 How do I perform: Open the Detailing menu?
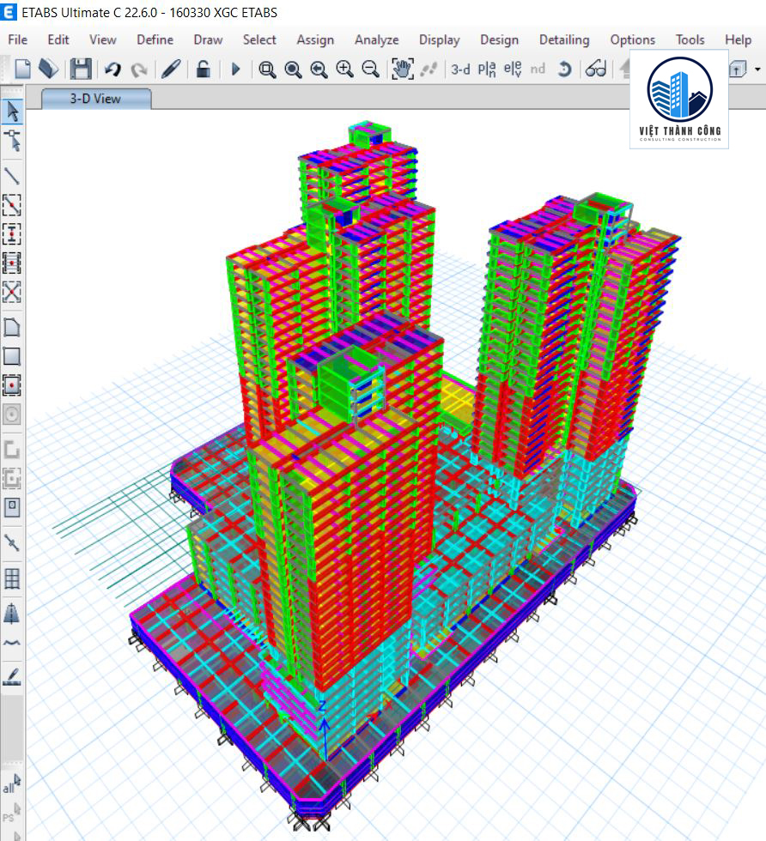[564, 39]
